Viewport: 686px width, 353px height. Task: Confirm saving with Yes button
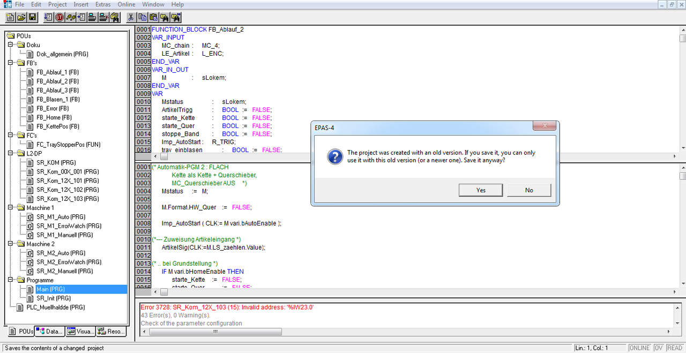tap(481, 190)
